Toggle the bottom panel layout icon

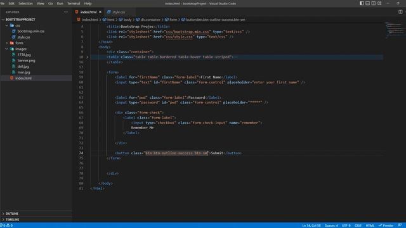click(x=368, y=3)
